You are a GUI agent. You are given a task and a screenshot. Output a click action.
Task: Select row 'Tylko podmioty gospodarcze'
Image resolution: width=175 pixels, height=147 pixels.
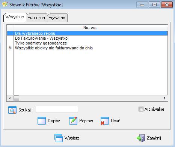click(x=87, y=43)
